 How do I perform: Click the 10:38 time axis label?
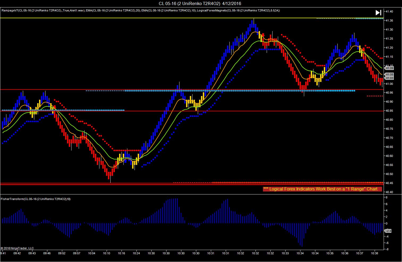375,253
